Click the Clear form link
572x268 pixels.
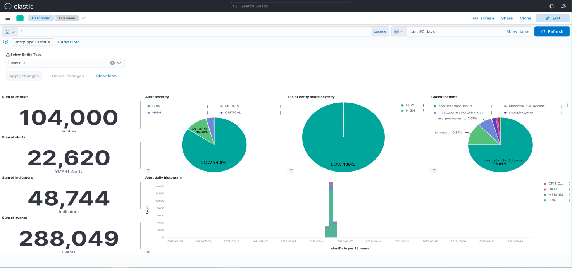[106, 76]
